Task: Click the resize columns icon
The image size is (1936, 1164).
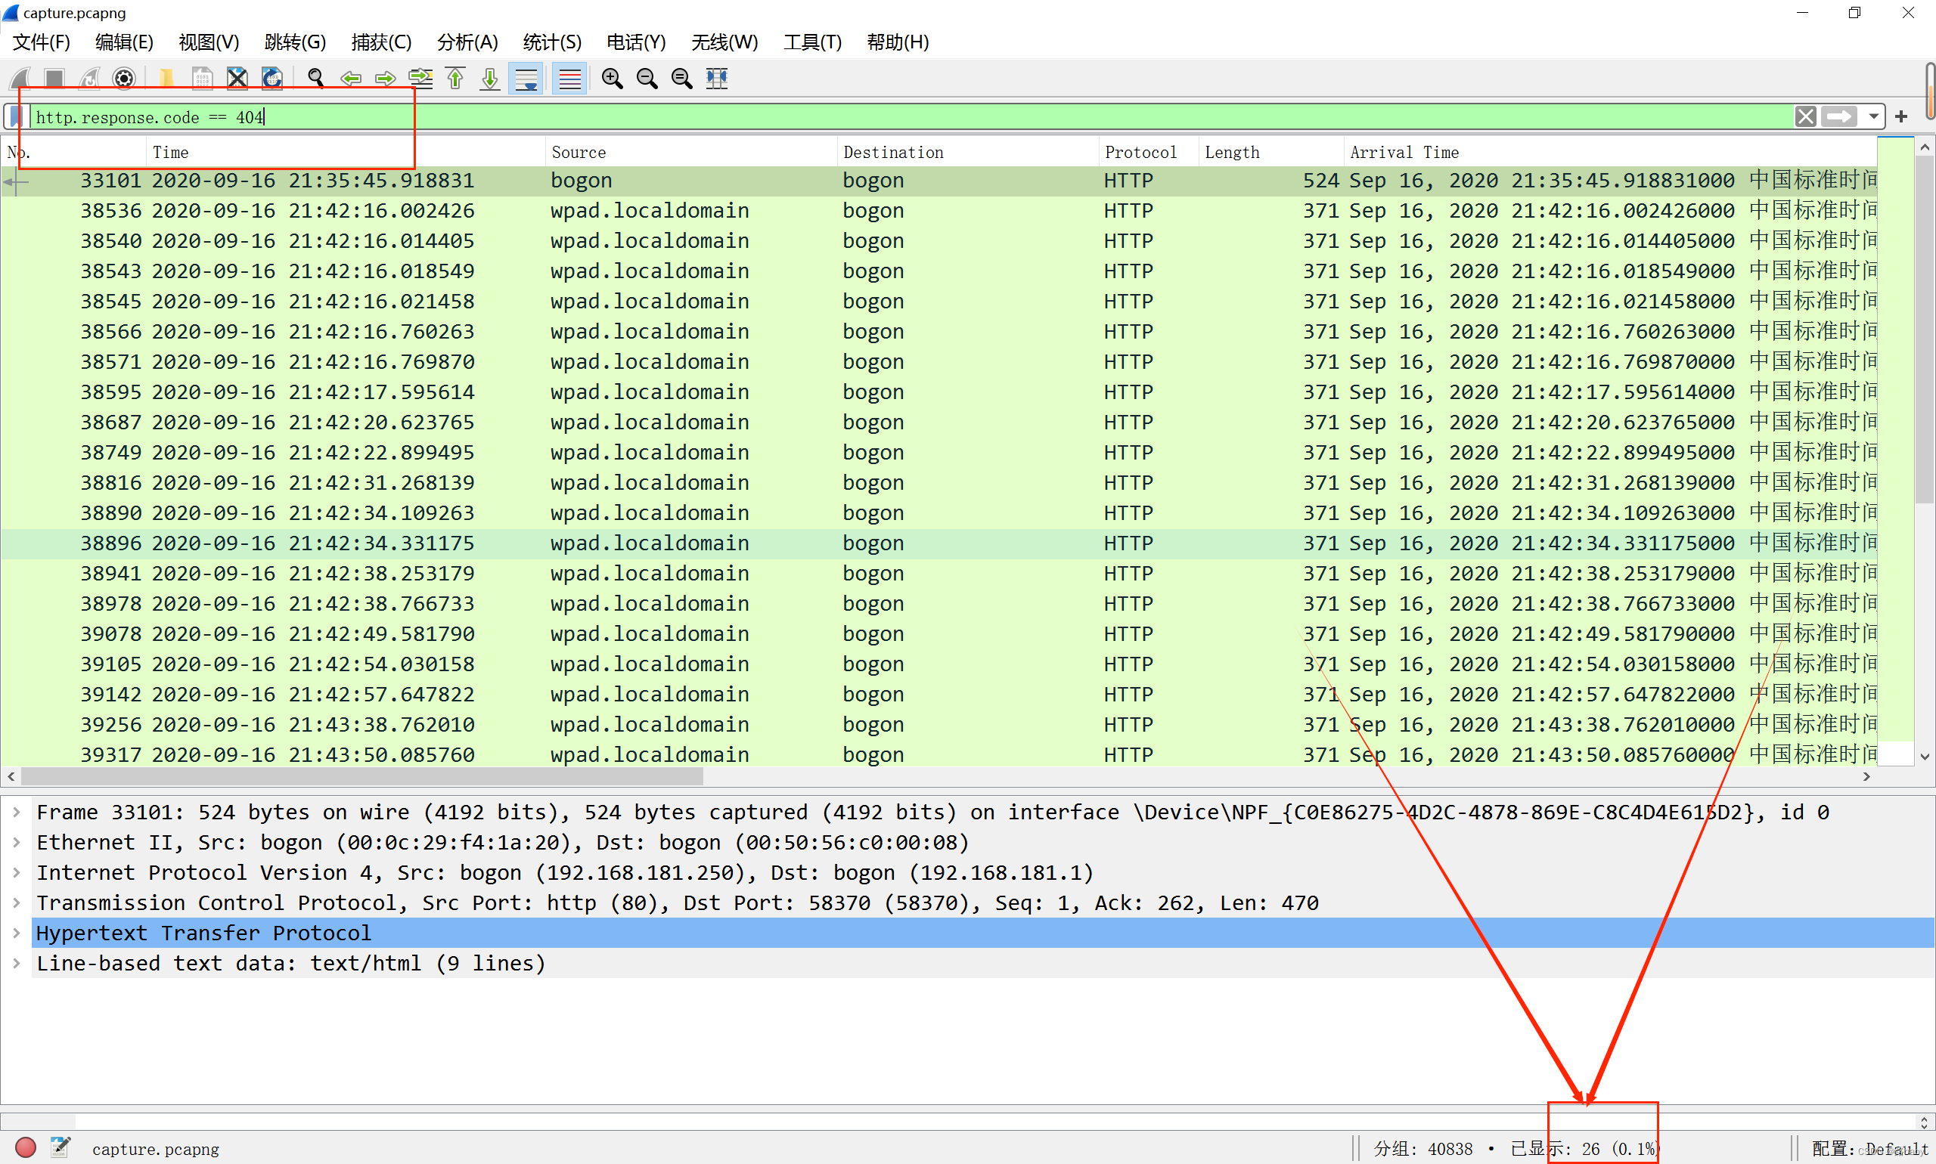Action: click(716, 79)
